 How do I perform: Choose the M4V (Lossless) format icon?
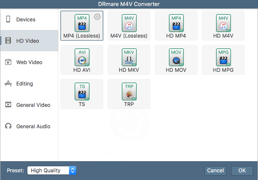(129, 23)
